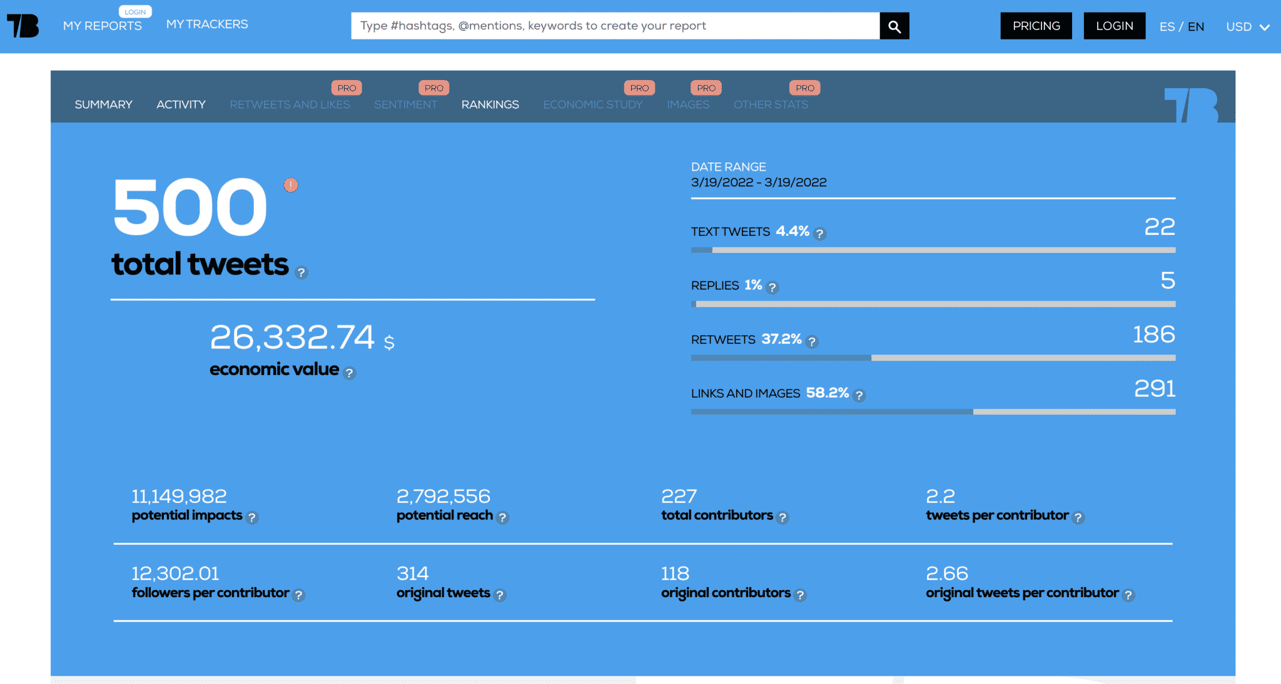Open the help icon for TEXT TWEETS percentage
The image size is (1281, 684).
click(x=820, y=233)
